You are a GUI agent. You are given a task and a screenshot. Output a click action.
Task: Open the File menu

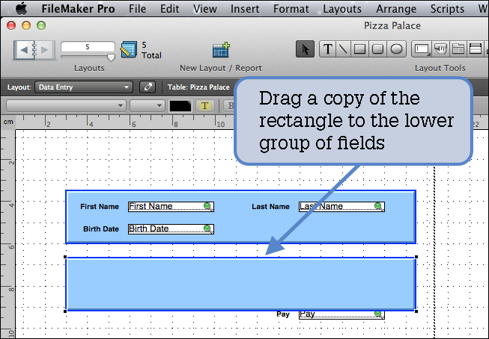pyautogui.click(x=137, y=9)
